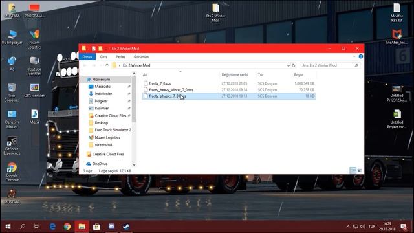Expand the ribbon with chevron arrow
Image resolution: width=414 pixels, height=233 pixels.
(354, 56)
